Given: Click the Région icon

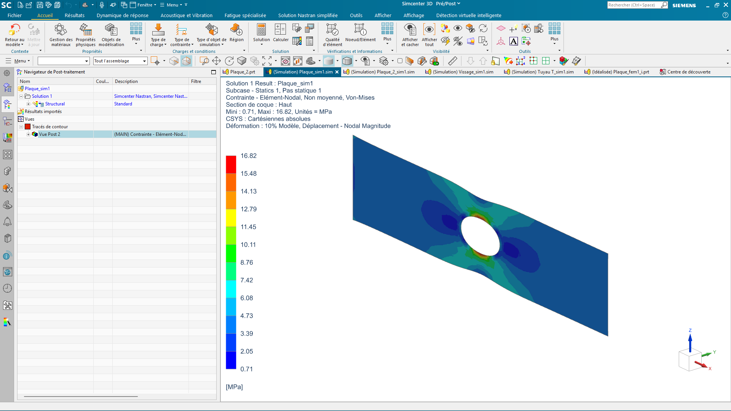Looking at the screenshot, I should tap(236, 30).
